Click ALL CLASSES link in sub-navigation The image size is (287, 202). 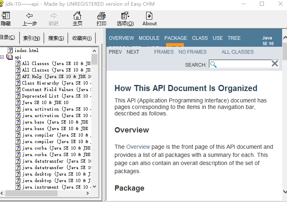point(237,52)
